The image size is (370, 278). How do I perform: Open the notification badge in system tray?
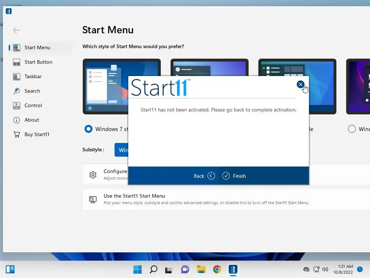[360, 269]
